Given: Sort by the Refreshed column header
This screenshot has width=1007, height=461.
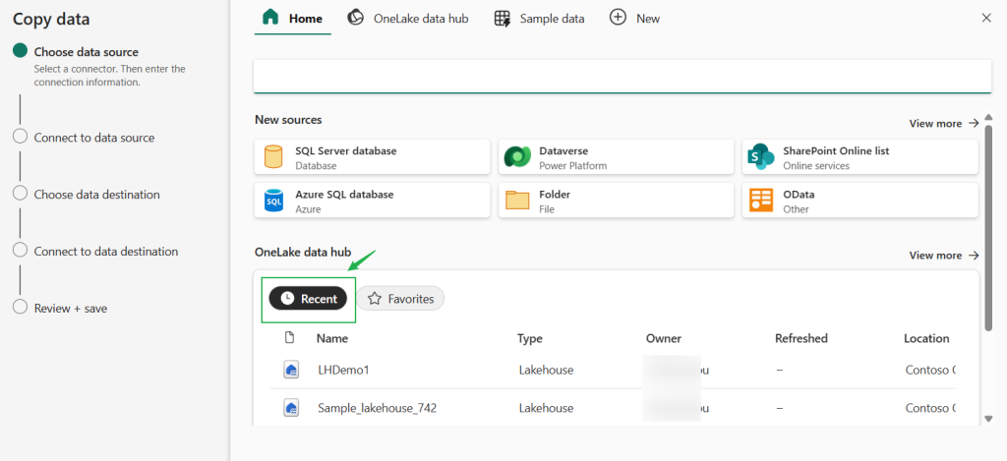Looking at the screenshot, I should pos(800,338).
